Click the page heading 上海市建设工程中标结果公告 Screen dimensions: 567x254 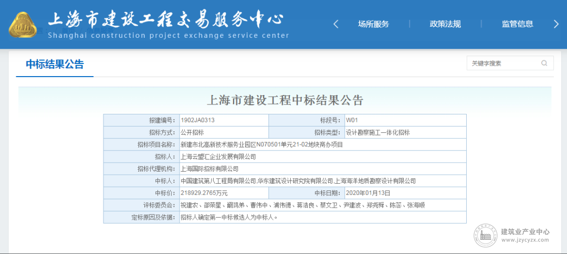pyautogui.click(x=285, y=100)
